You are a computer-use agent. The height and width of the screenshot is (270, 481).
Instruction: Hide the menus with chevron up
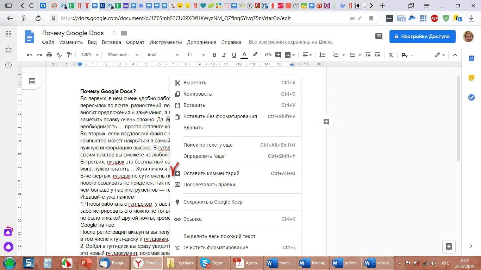[455, 55]
